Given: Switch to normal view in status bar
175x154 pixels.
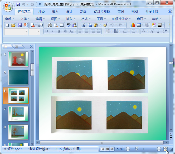Looking at the screenshot, I should [102, 149].
